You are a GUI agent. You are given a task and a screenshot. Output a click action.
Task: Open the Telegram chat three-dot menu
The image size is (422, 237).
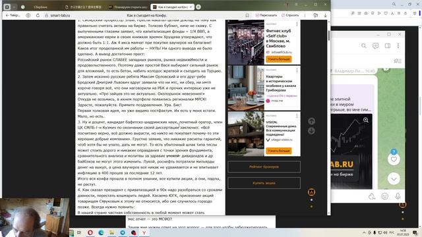(398, 46)
